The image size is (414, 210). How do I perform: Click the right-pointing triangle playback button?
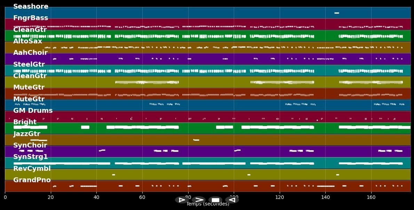[x=182, y=200]
